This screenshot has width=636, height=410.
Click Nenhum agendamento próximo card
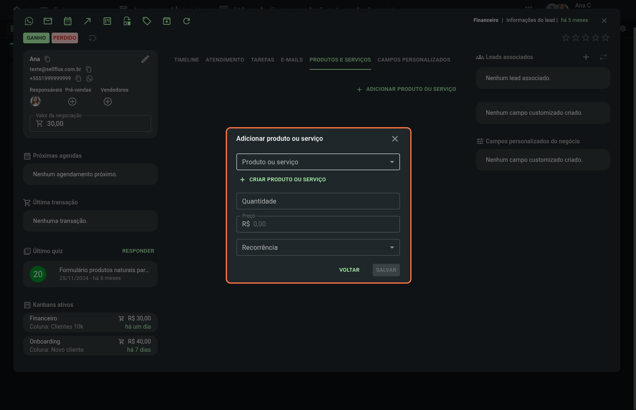[x=90, y=174]
